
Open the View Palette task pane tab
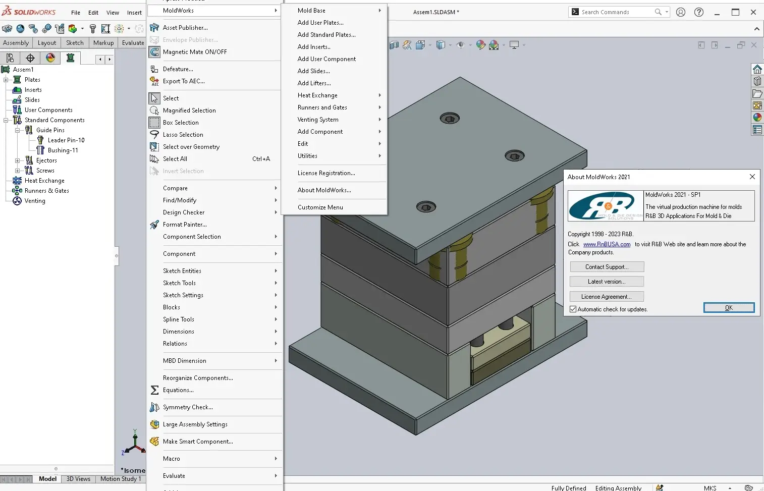[x=757, y=105]
